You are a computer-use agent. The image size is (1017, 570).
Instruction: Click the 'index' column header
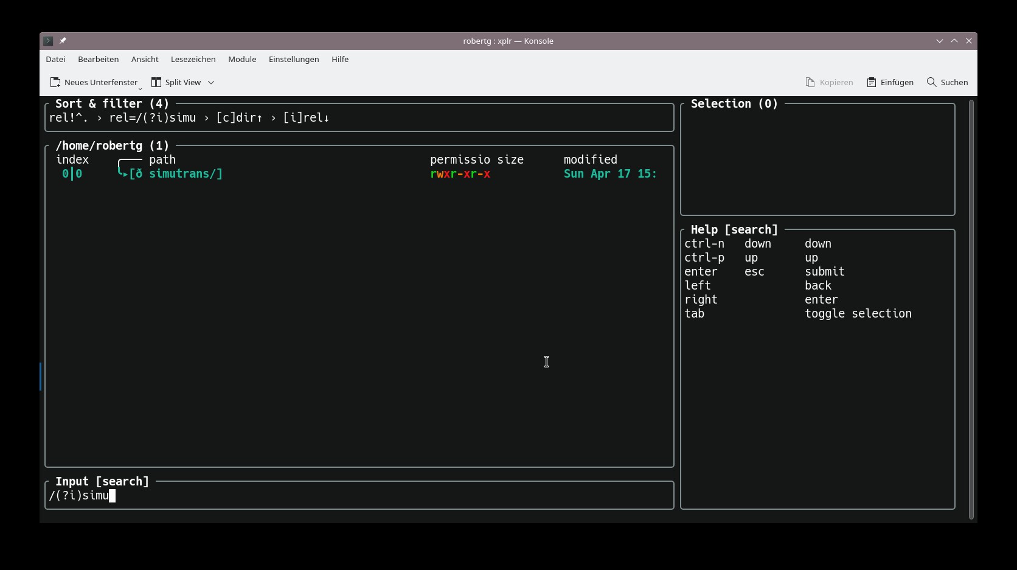click(x=72, y=160)
